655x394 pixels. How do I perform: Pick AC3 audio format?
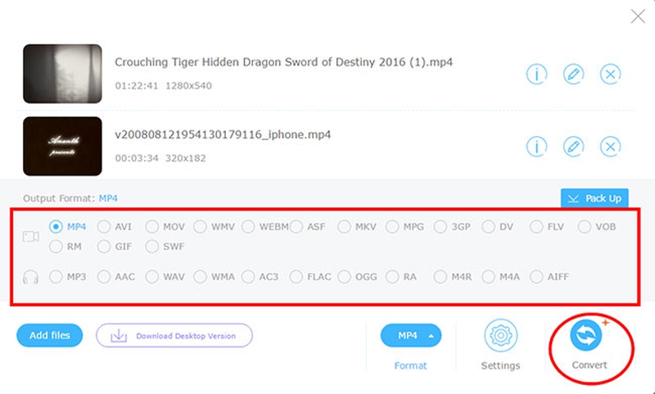coord(248,277)
